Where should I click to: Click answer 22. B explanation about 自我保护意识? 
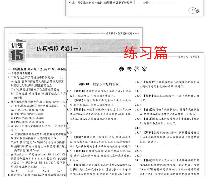click(167, 112)
